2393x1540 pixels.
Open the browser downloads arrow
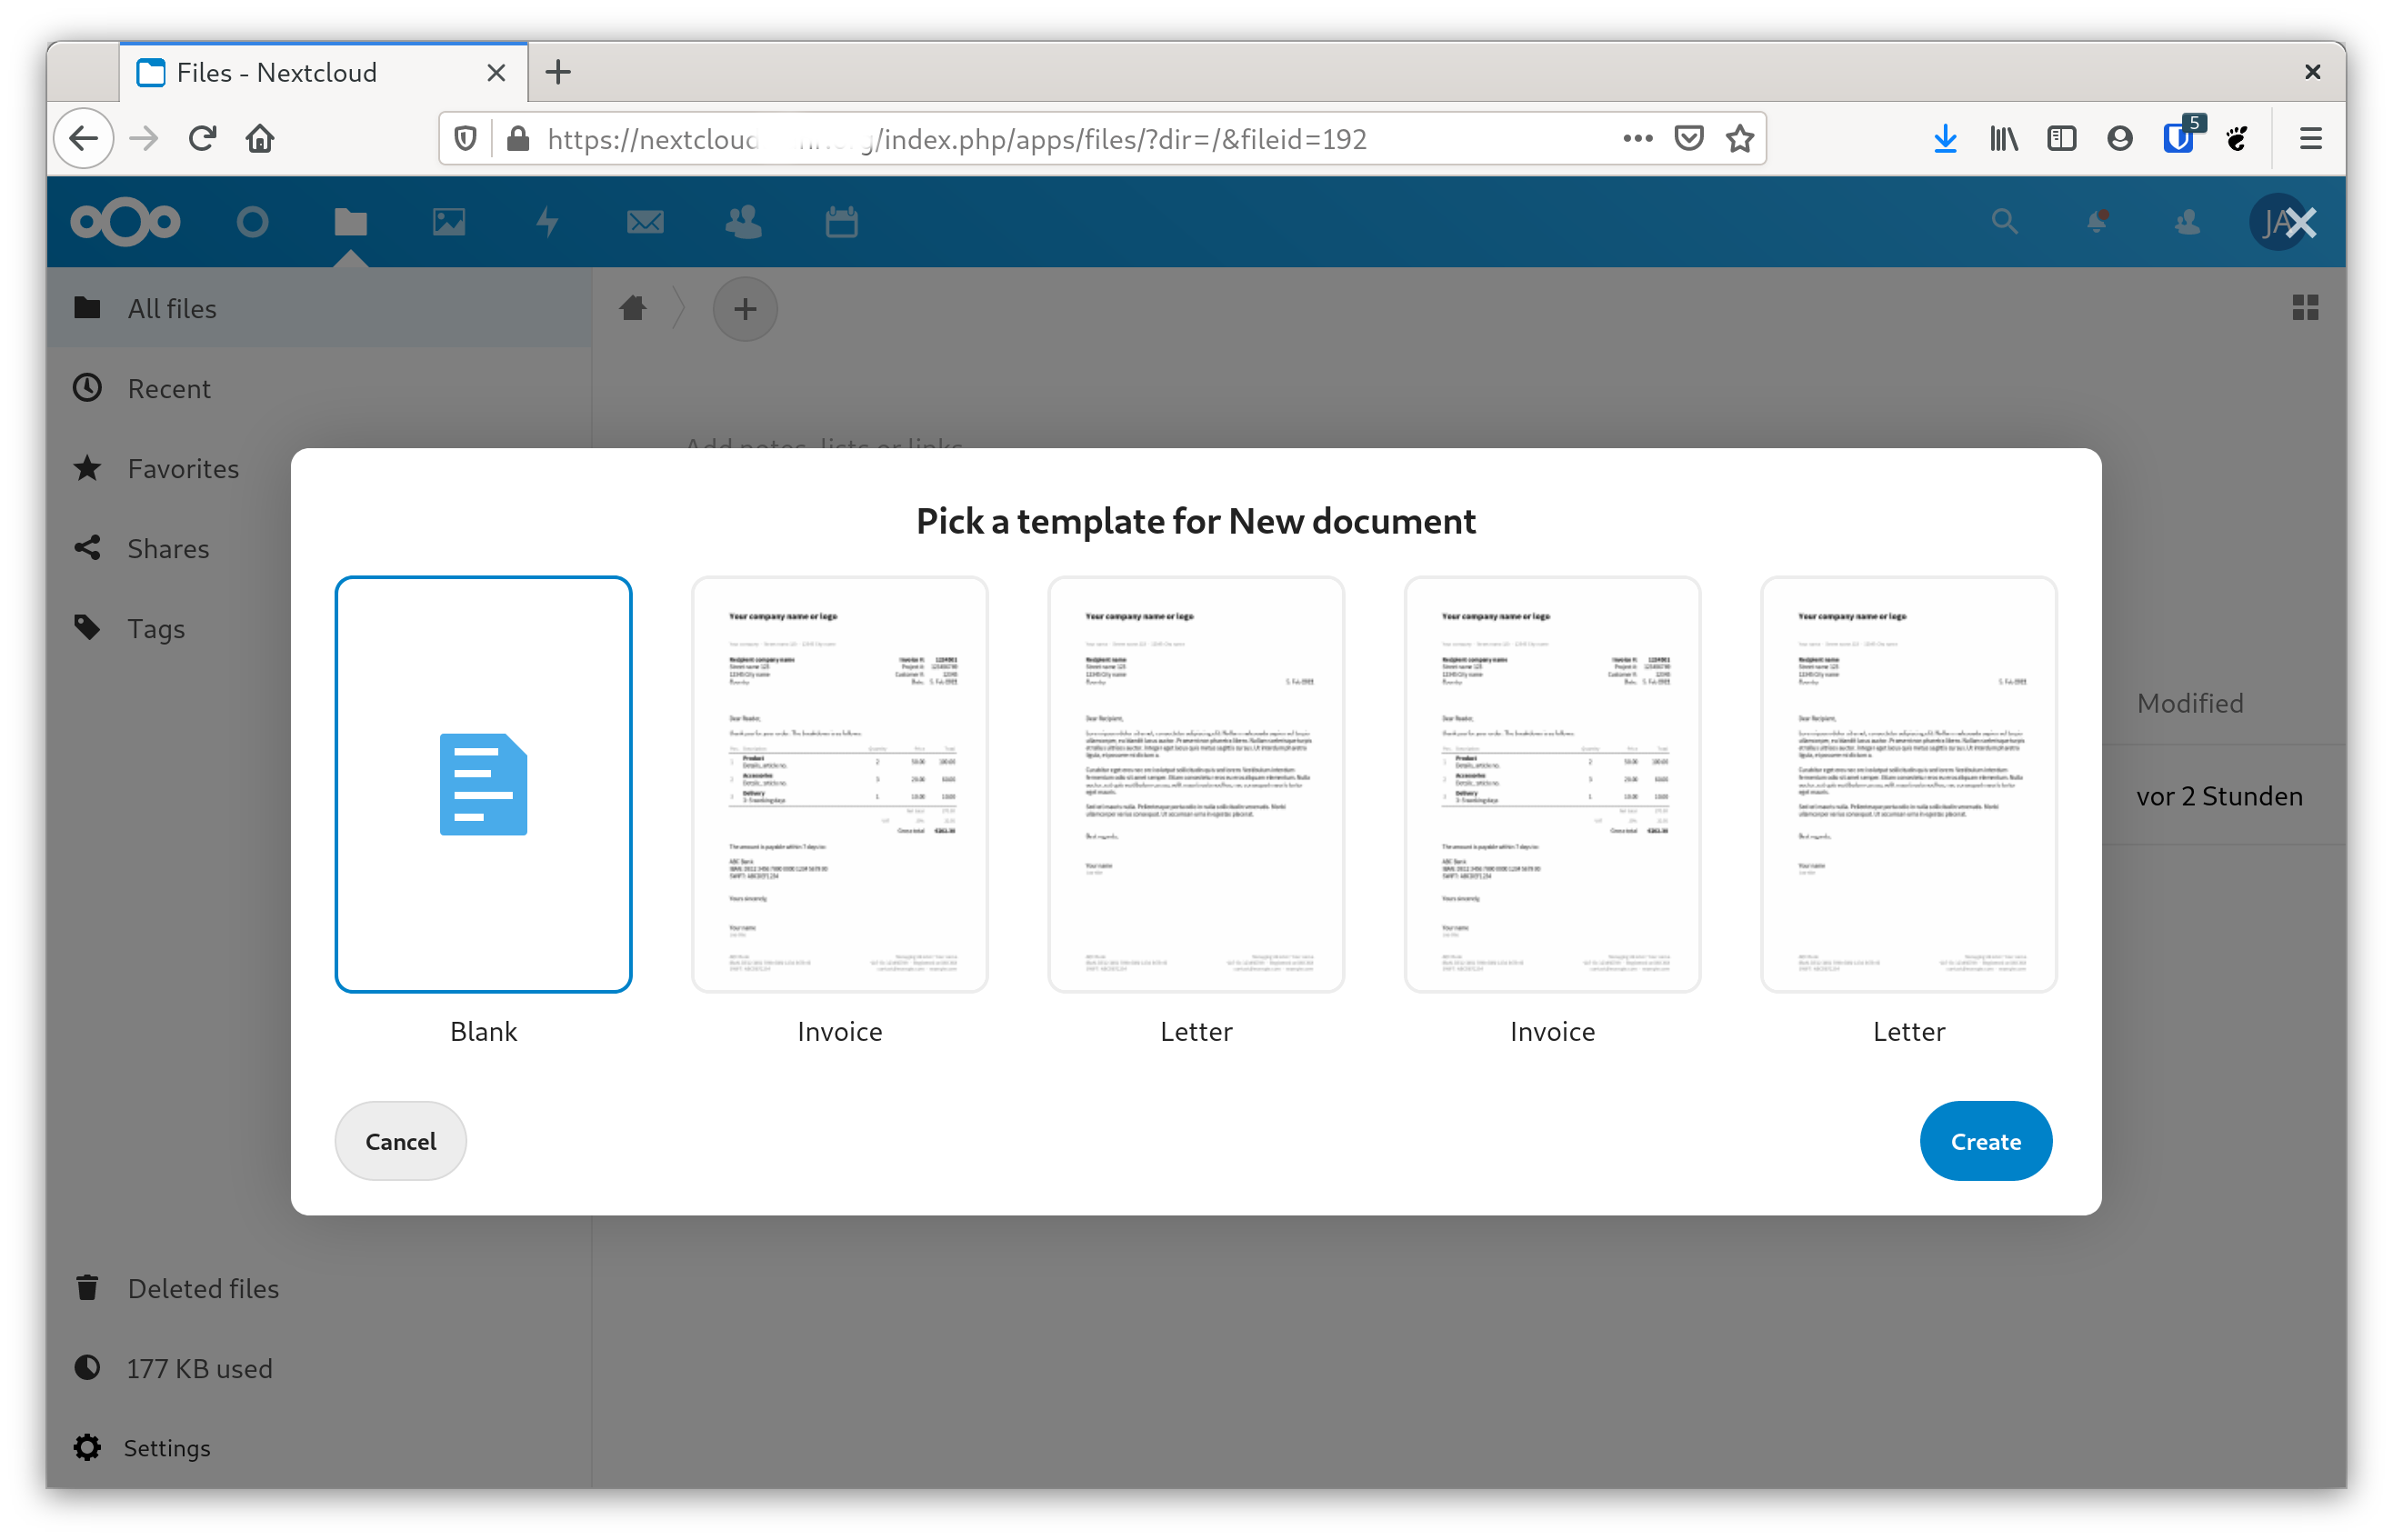[x=1945, y=138]
